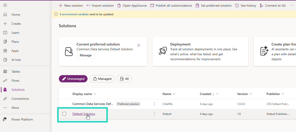Show All solutions filter

124,79
